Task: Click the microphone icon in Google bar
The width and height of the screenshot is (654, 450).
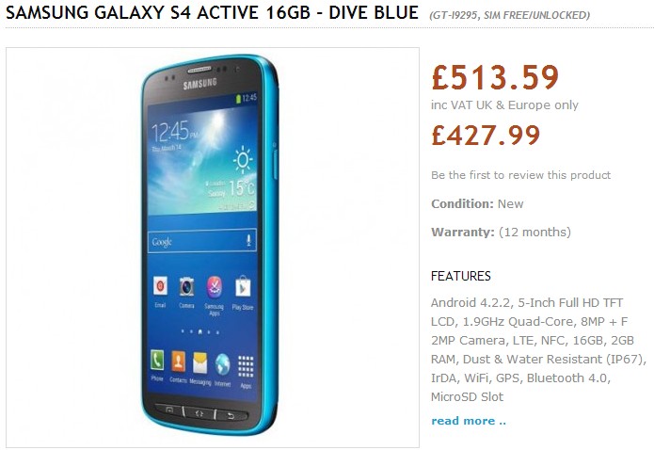Action: [248, 240]
